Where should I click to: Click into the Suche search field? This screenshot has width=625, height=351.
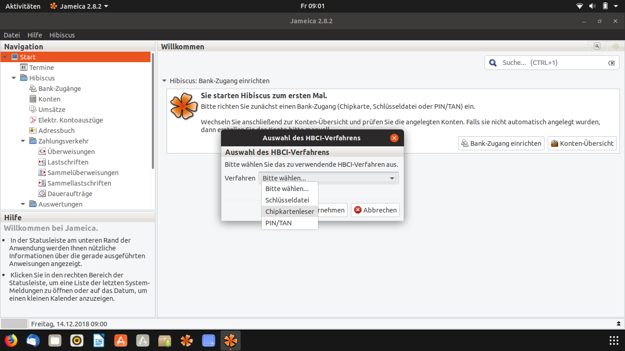[x=551, y=63]
